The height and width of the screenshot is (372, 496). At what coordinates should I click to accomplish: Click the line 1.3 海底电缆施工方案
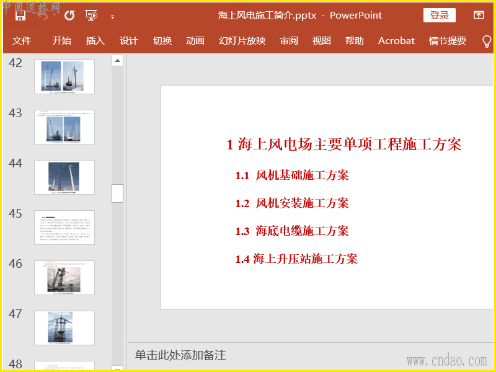pyautogui.click(x=292, y=231)
